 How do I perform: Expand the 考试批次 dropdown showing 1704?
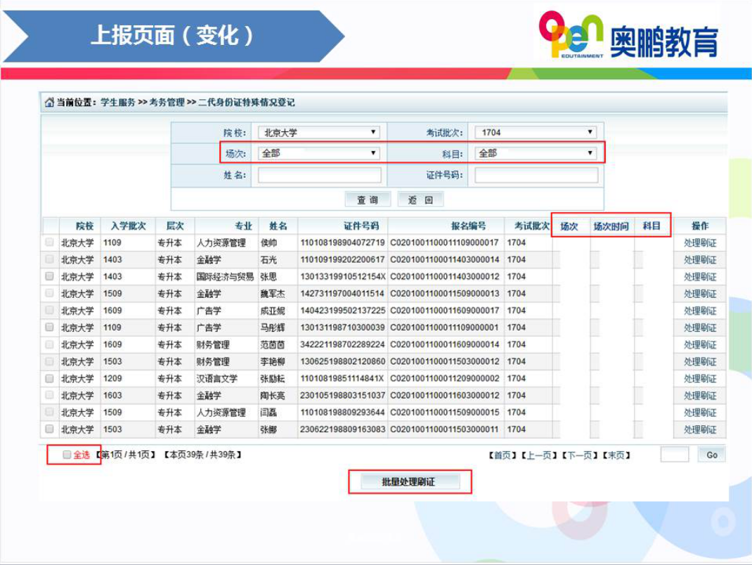[536, 132]
